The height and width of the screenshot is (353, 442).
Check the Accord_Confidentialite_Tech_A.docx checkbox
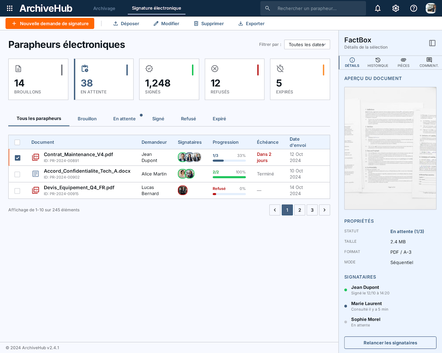pyautogui.click(x=17, y=174)
